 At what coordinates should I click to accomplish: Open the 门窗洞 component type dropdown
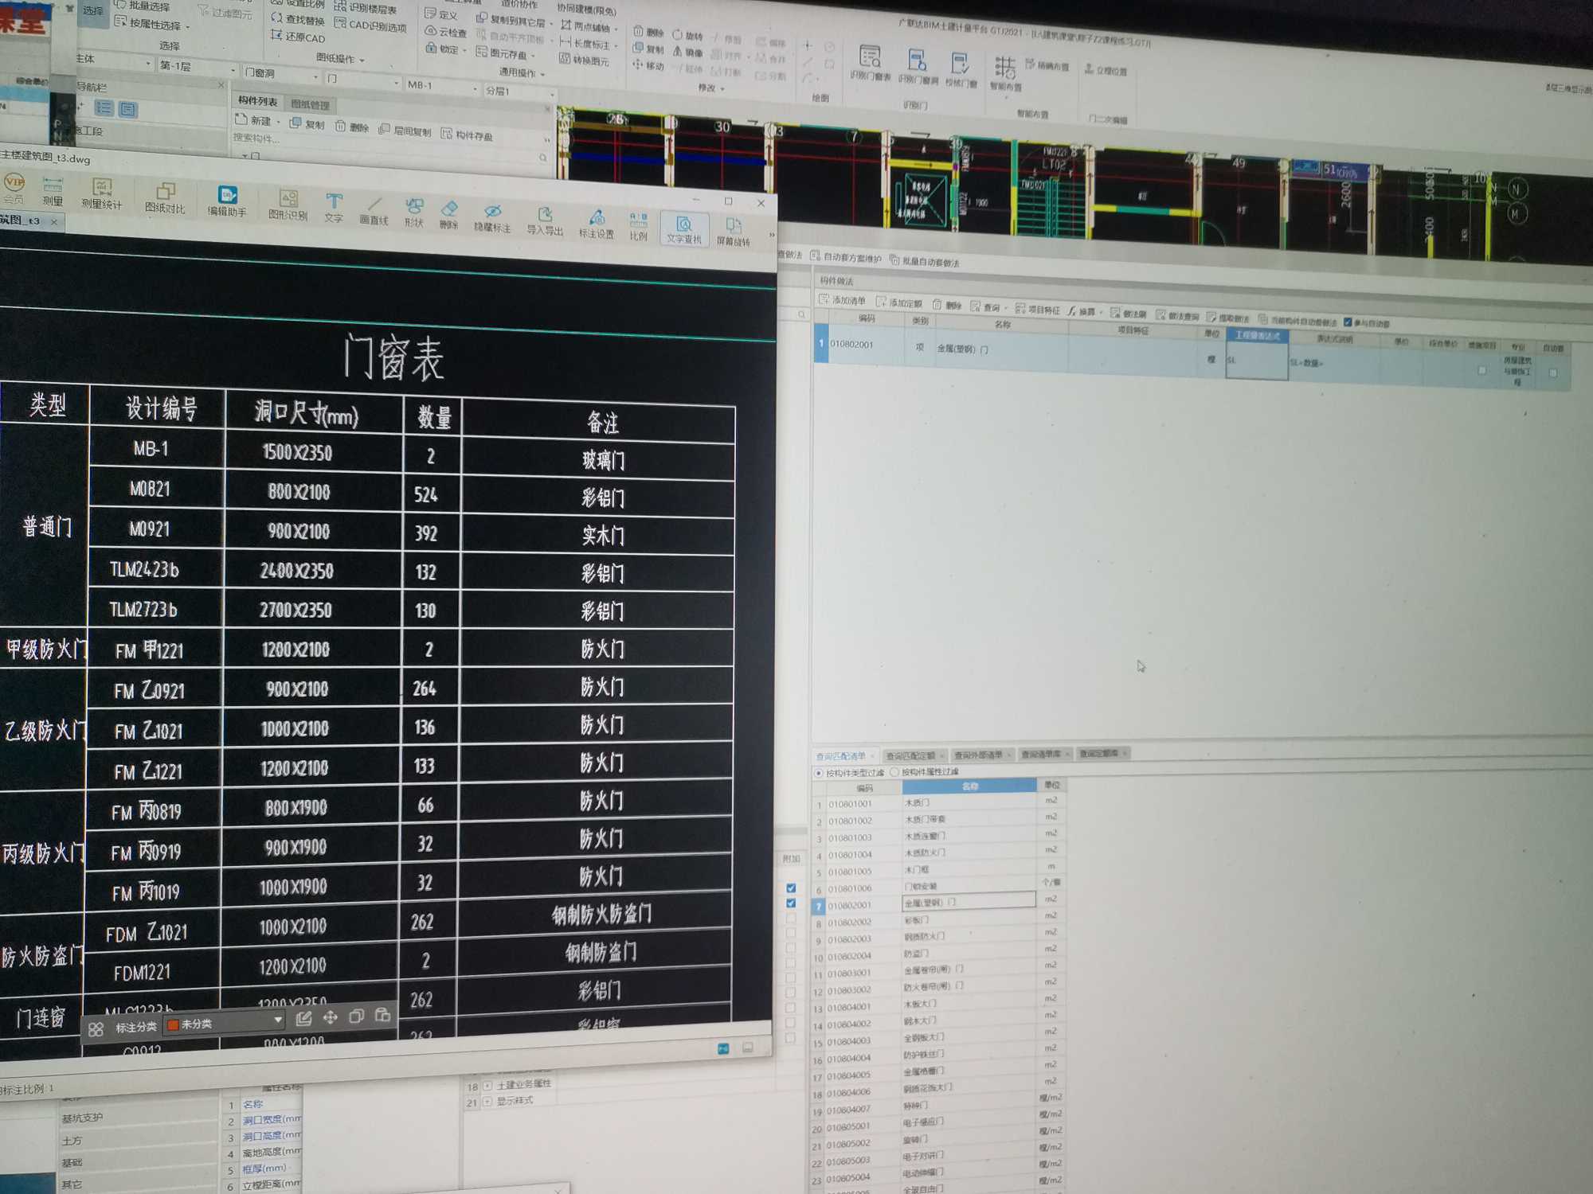click(x=281, y=74)
